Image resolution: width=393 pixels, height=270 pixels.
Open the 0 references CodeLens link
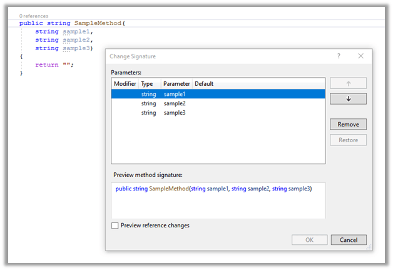tap(34, 16)
